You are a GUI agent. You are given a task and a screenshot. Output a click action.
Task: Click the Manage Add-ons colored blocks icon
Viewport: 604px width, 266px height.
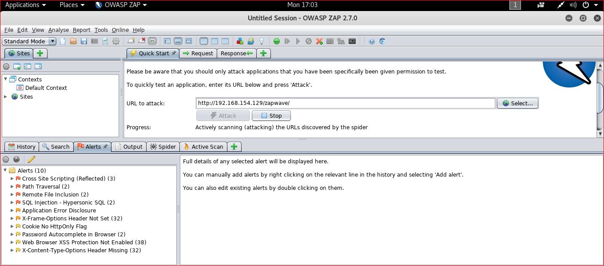pos(240,41)
